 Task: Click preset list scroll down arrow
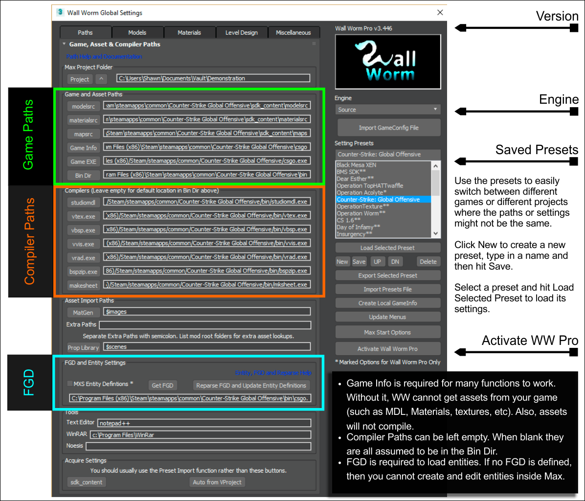pyautogui.click(x=435, y=233)
